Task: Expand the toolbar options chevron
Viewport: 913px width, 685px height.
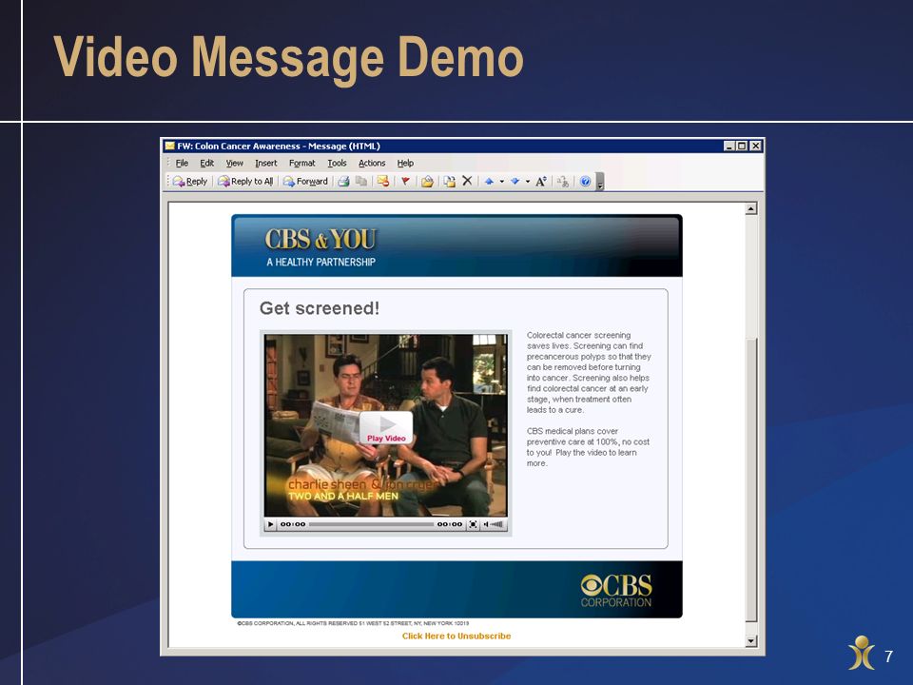Action: [600, 182]
